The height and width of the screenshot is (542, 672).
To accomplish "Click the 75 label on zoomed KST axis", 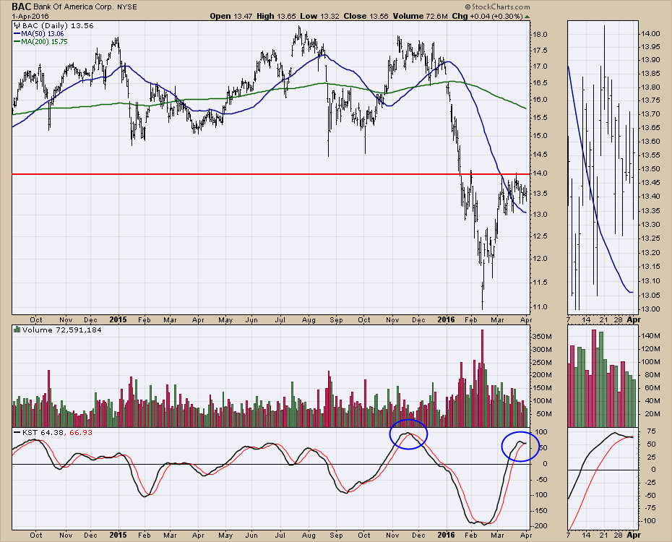I will (652, 431).
